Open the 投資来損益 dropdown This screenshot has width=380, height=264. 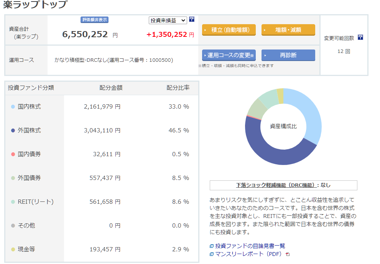coord(168,20)
